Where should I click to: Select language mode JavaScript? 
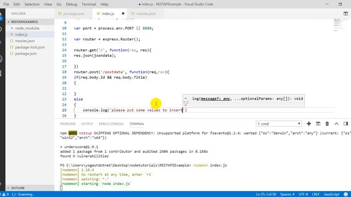pos(331,194)
